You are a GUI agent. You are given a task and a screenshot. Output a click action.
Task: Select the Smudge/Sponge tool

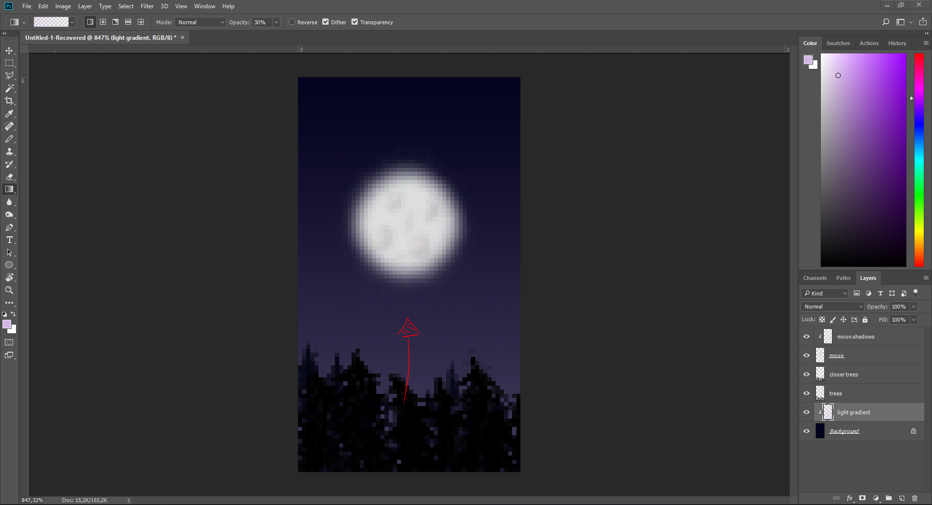(x=9, y=214)
